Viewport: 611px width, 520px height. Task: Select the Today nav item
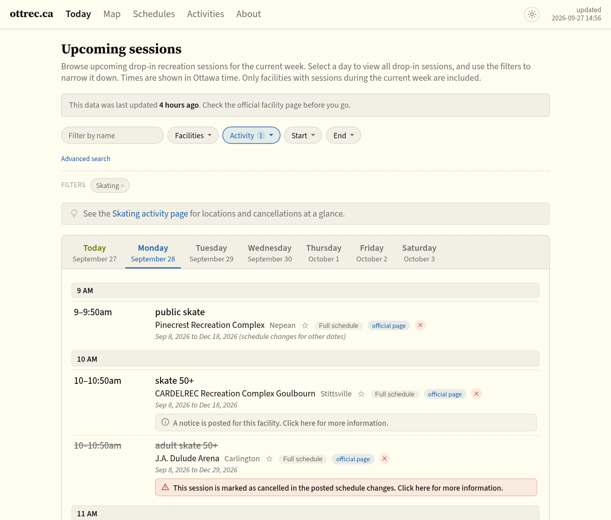(x=78, y=14)
